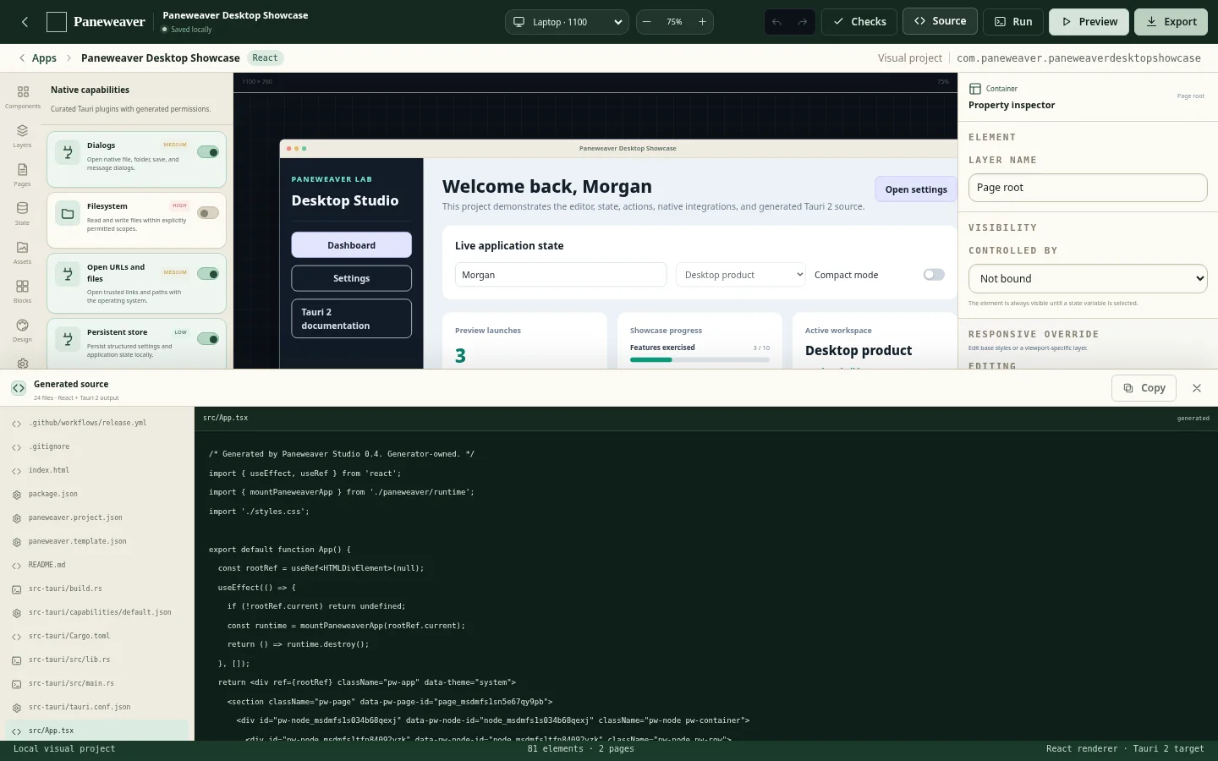Click the Checks button
Image resolution: width=1218 pixels, height=761 pixels.
(x=859, y=22)
